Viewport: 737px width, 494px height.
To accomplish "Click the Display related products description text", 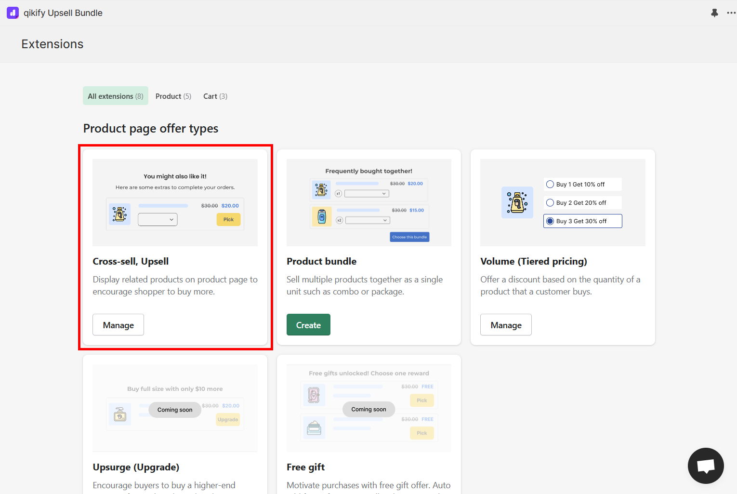I will point(175,285).
